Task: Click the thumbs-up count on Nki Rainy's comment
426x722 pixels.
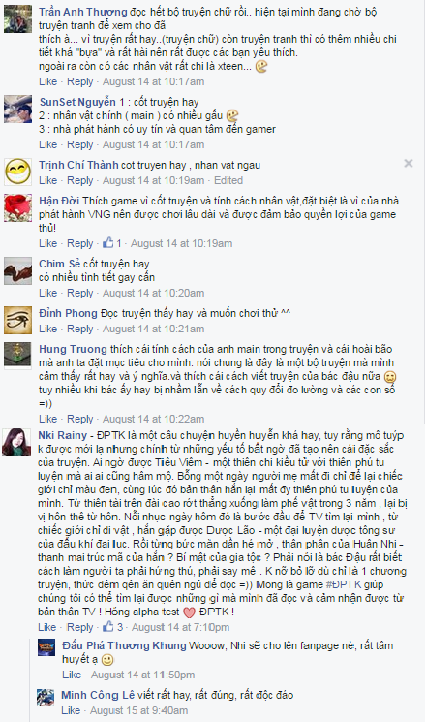Action: tap(120, 627)
